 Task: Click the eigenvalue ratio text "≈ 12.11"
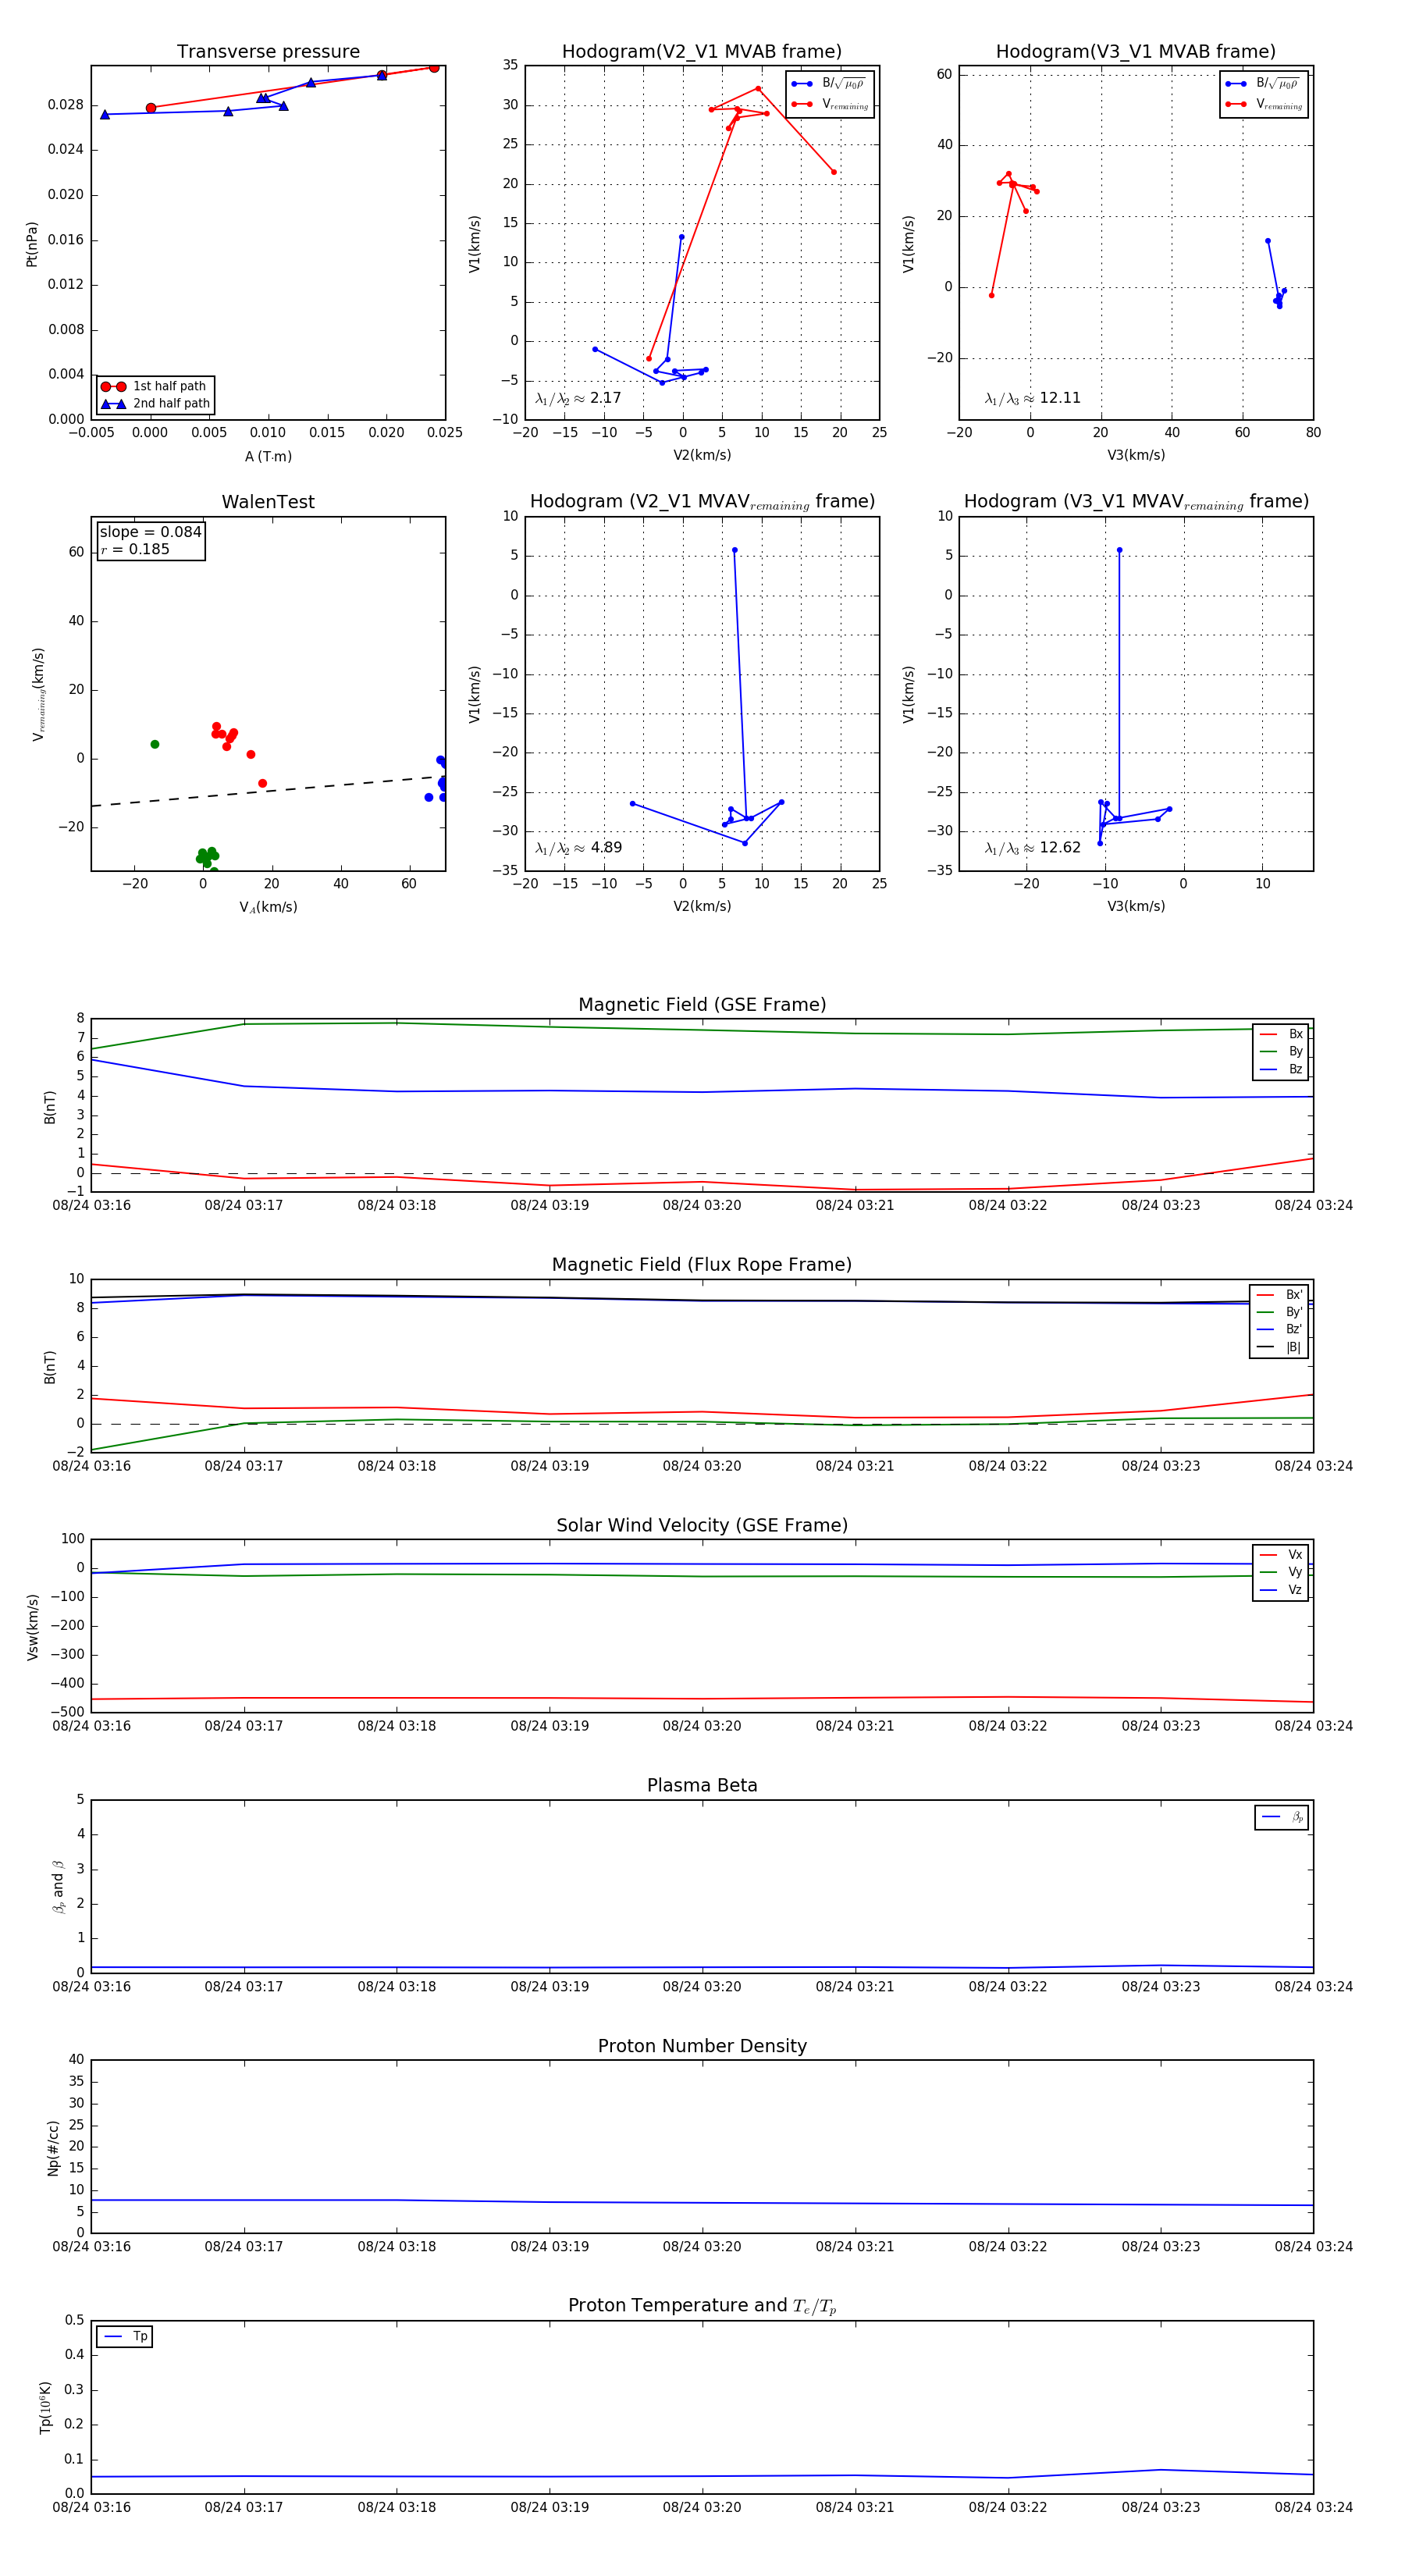(1051, 398)
